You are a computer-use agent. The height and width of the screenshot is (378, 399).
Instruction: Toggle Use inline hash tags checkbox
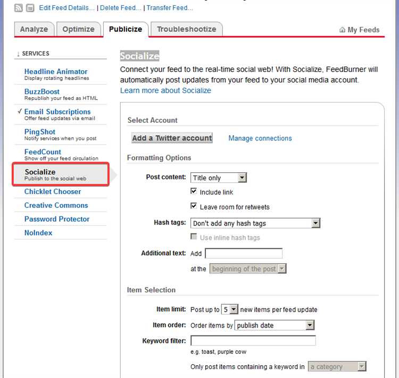[194, 237]
